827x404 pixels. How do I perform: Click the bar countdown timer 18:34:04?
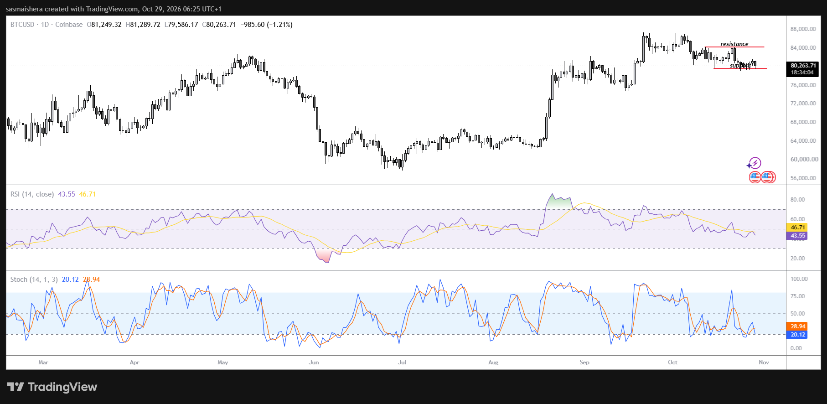(x=803, y=73)
